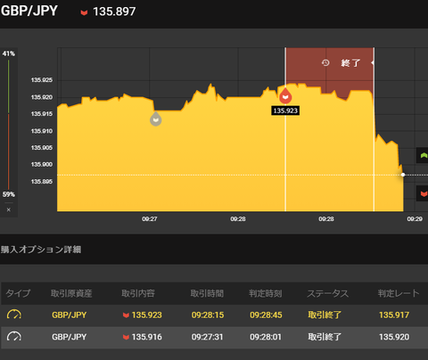Click trade time 09:28:15
The image size is (428, 360).
pyautogui.click(x=208, y=315)
